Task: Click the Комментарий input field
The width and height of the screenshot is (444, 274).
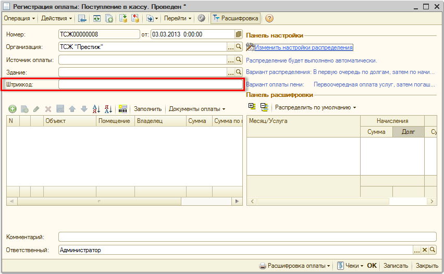Action: coord(248,237)
